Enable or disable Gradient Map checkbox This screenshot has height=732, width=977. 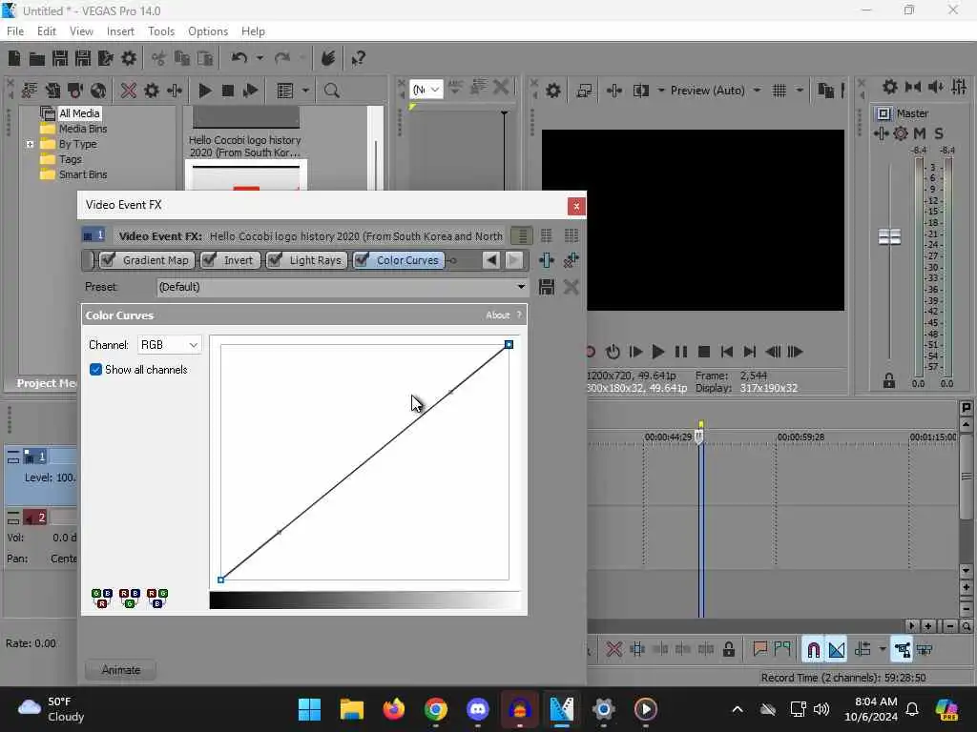108,260
